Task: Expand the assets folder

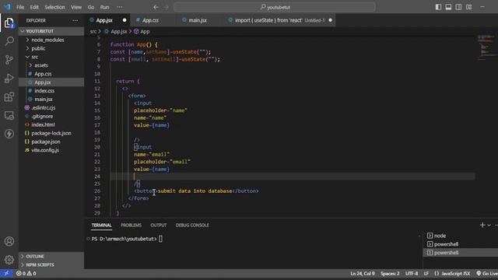Action: pos(51,65)
